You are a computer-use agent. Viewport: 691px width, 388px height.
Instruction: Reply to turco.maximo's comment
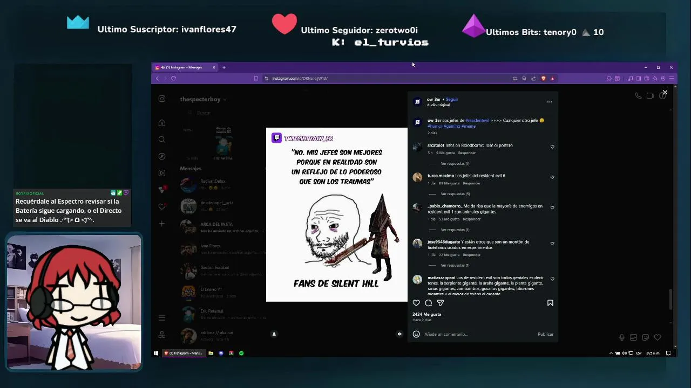(471, 183)
